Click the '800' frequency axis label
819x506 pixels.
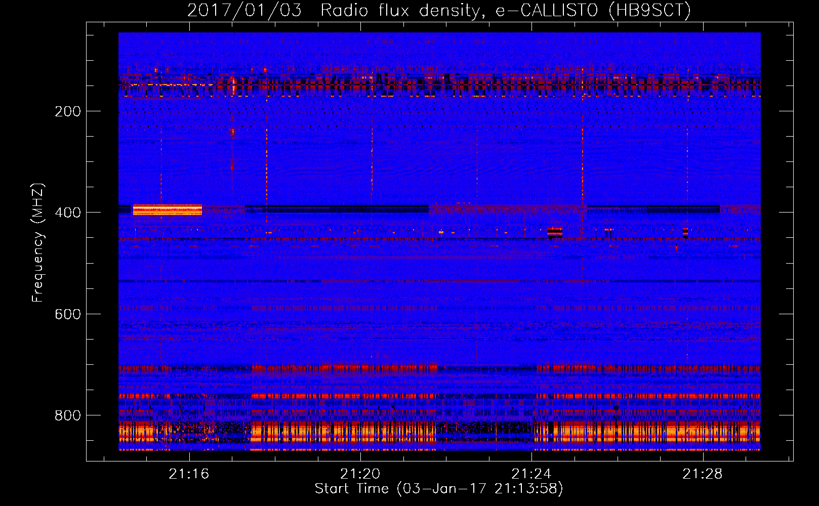click(68, 415)
